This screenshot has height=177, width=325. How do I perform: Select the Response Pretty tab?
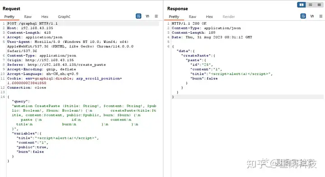pyautogui.click(x=174, y=17)
